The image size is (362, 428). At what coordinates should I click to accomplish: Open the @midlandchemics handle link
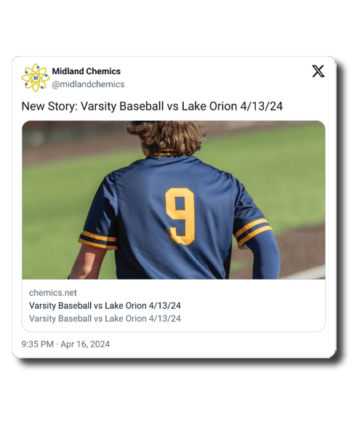[88, 84]
